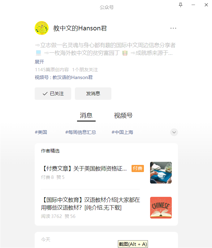212x248 pixels.
Task: Pin the window with the pushpin icon
Action: pyautogui.click(x=180, y=5)
